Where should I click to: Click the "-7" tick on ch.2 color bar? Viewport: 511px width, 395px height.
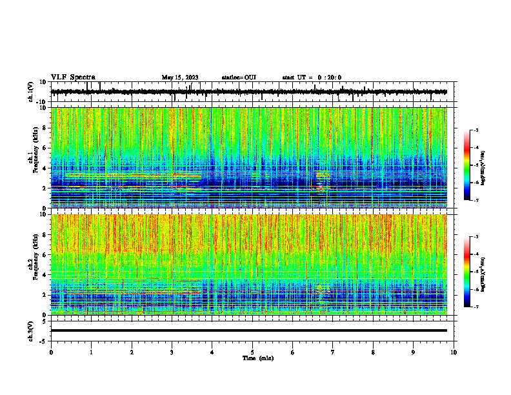pyautogui.click(x=476, y=307)
